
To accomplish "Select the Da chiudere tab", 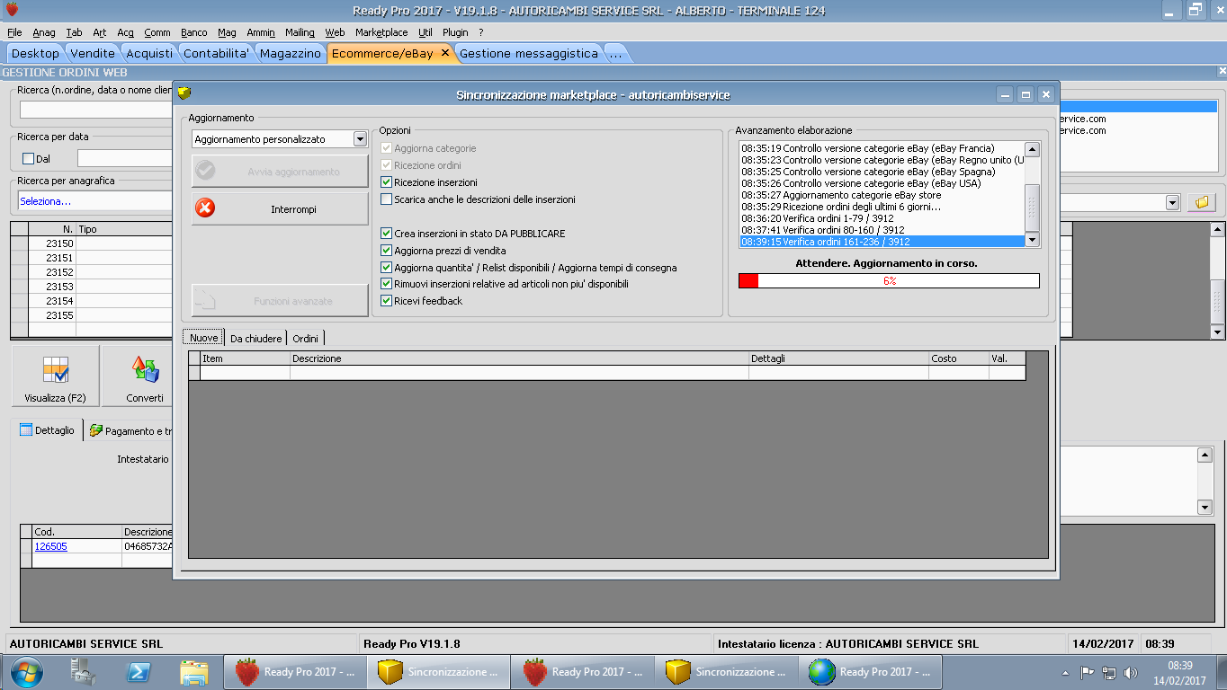I will pos(255,339).
